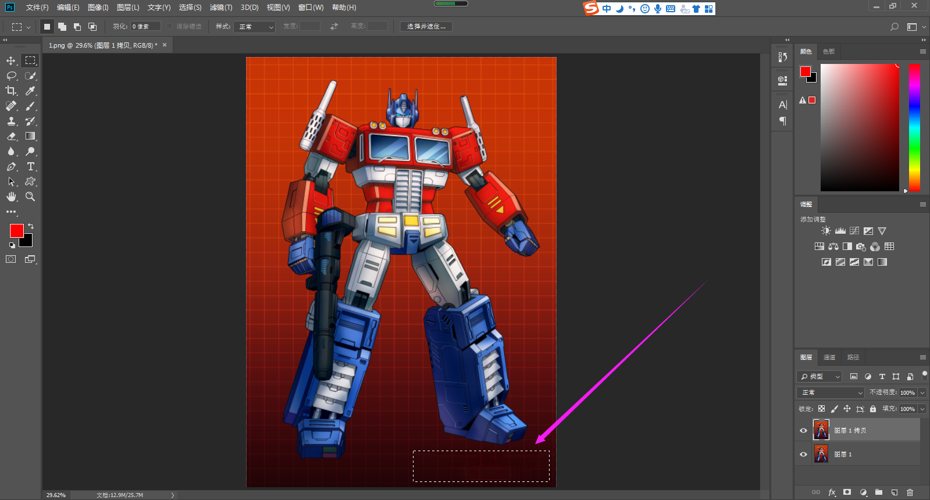Select the Brush tool
This screenshot has height=500, width=930.
30,106
